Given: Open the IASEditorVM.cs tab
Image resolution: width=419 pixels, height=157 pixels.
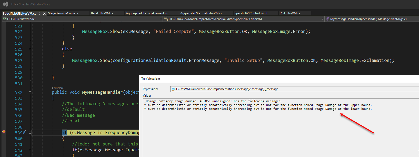Looking at the screenshot, I should click(290, 13).
